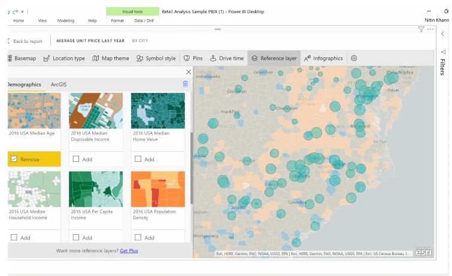Viewport: 452px width, 276px height.
Task: Open the Infographics tool
Action: point(323,59)
